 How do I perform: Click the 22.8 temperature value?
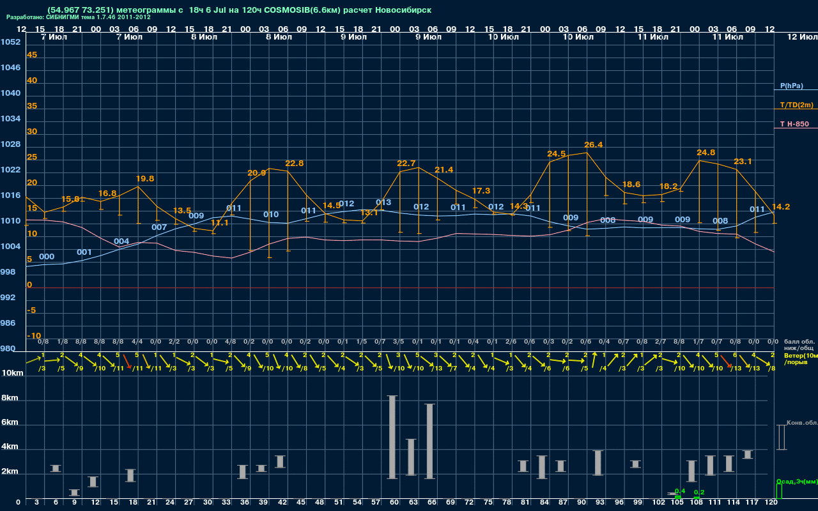[x=295, y=164]
